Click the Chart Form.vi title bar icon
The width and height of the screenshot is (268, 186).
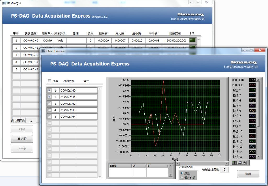(43, 51)
